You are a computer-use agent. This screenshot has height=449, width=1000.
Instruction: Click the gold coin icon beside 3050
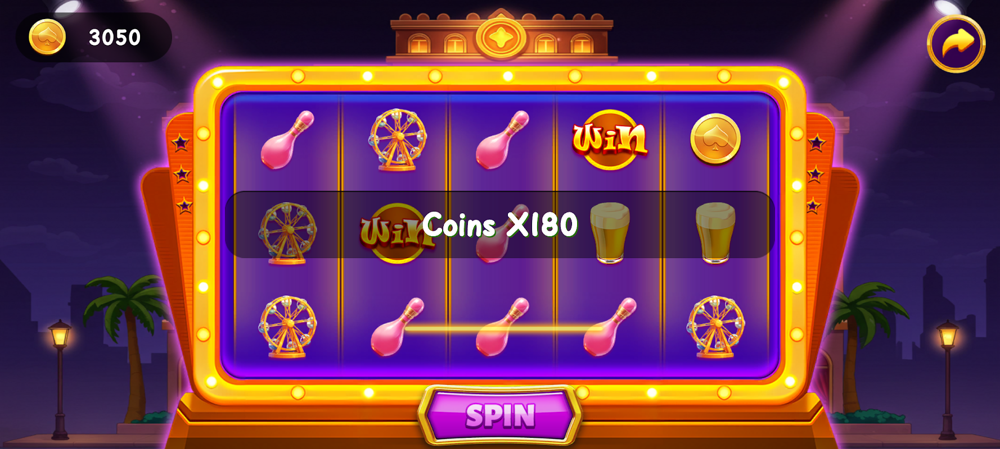(47, 37)
